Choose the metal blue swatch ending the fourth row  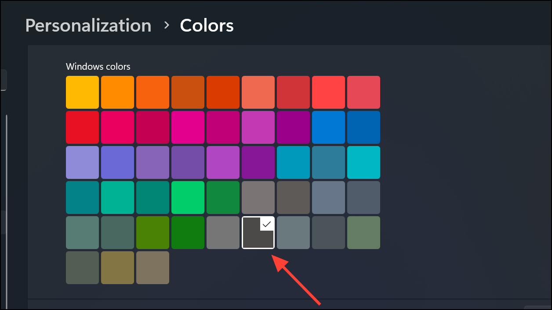(x=363, y=197)
